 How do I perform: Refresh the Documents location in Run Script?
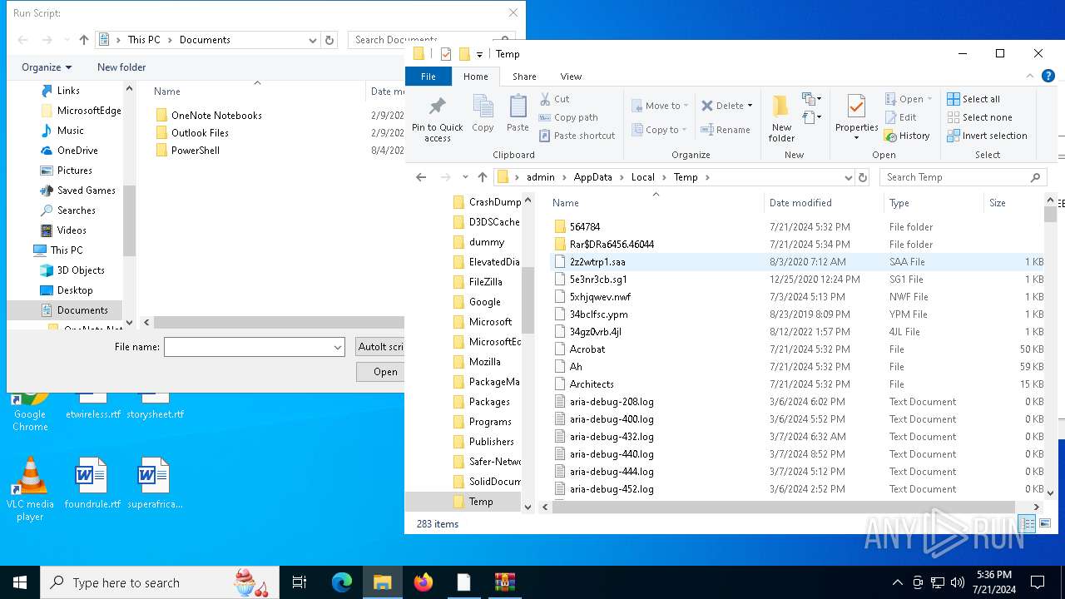(329, 40)
